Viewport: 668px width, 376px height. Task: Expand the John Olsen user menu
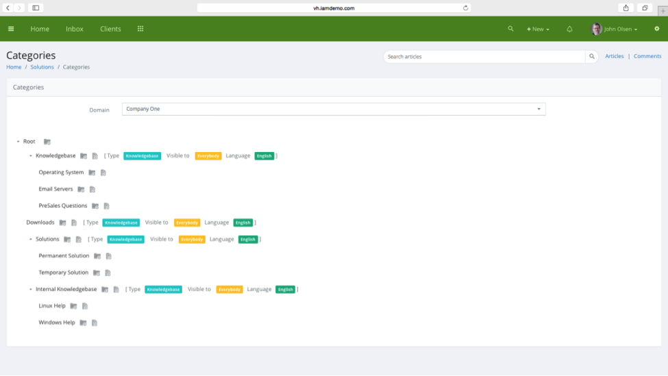click(615, 29)
